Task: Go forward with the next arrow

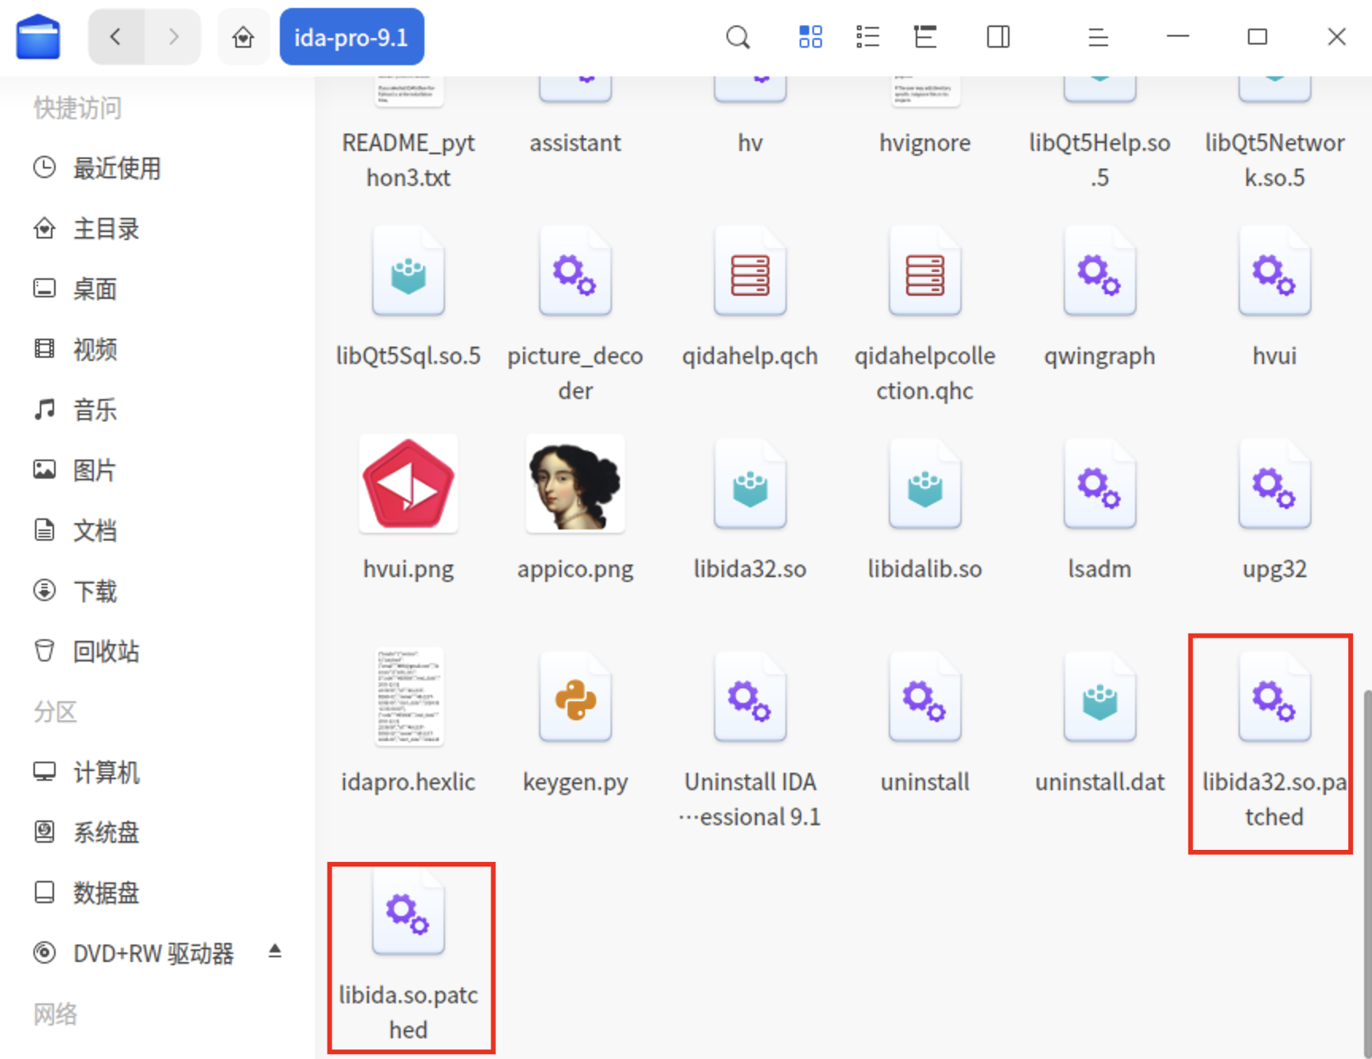Action: (173, 37)
